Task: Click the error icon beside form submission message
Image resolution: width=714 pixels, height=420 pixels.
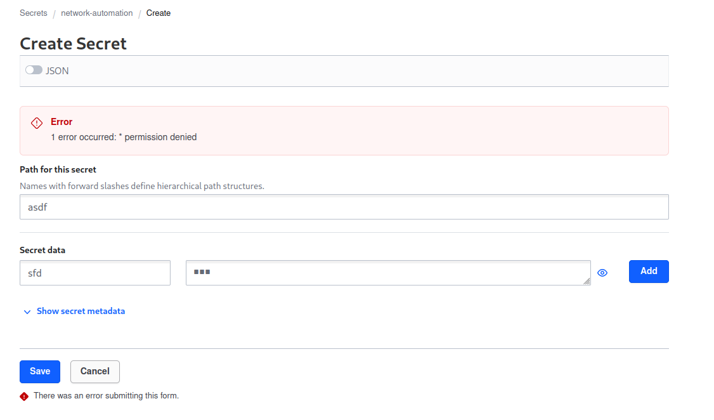Action: pos(24,396)
